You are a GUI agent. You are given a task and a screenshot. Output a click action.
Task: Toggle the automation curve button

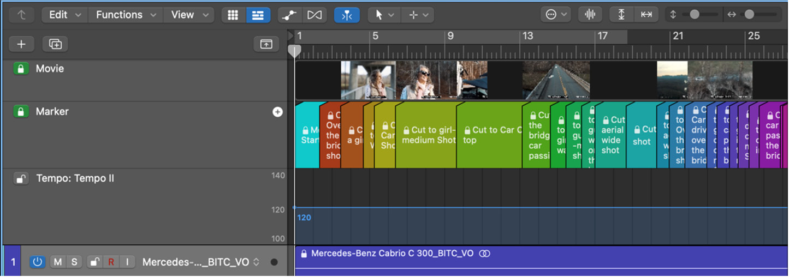tap(289, 15)
